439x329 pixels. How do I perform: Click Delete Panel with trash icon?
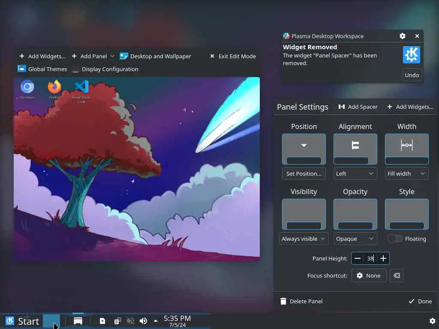(301, 301)
